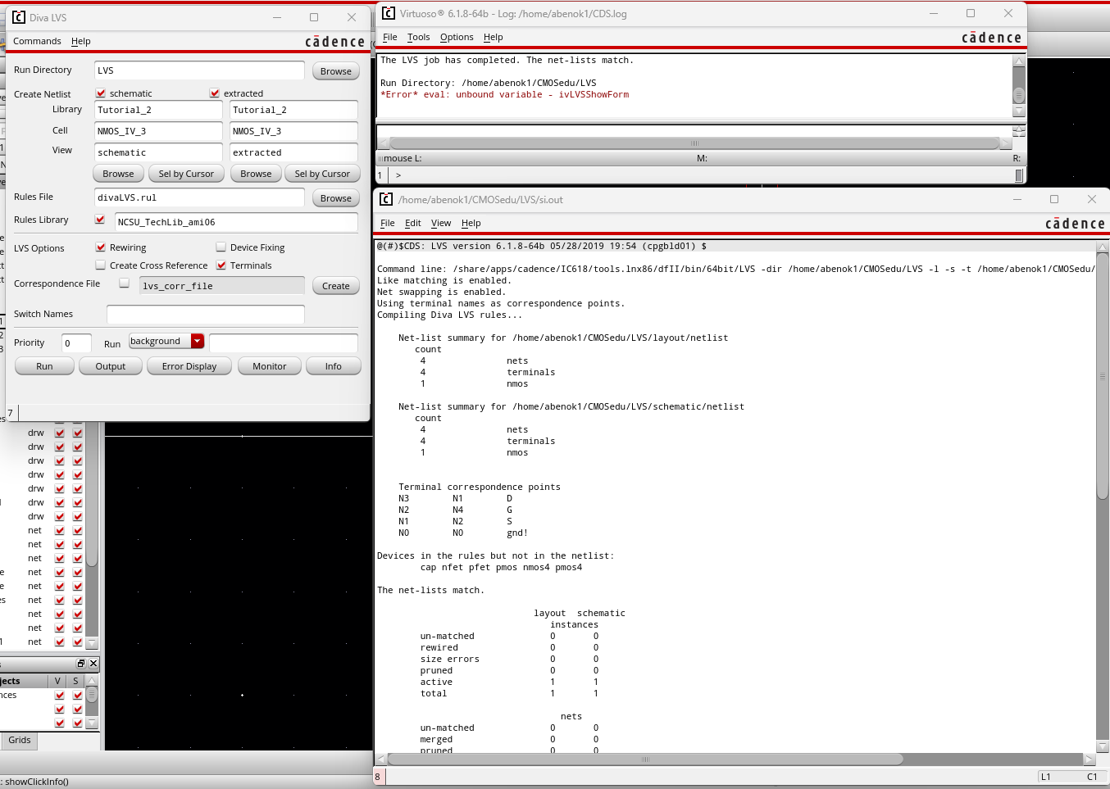Click Create for correspondence file

click(336, 286)
